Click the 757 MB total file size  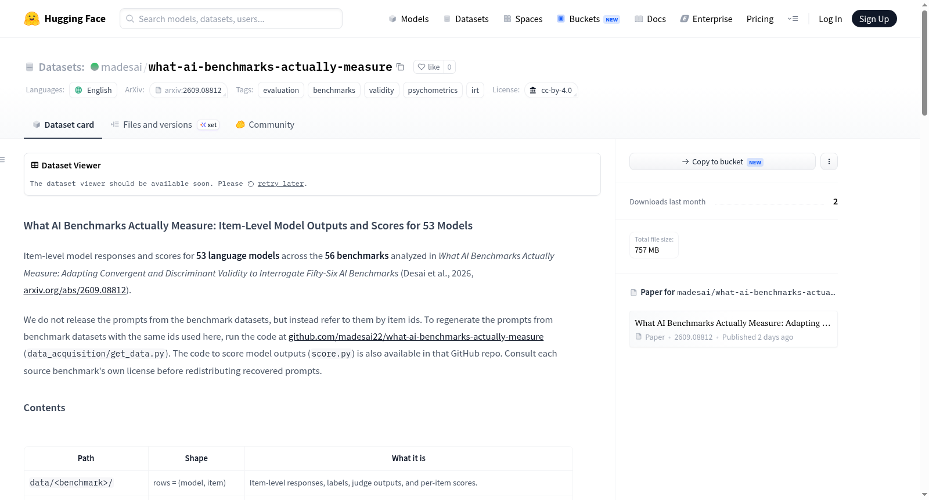coord(647,250)
